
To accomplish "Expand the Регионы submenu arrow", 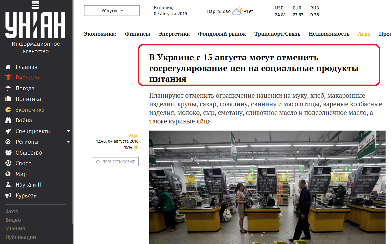I will click(x=68, y=142).
